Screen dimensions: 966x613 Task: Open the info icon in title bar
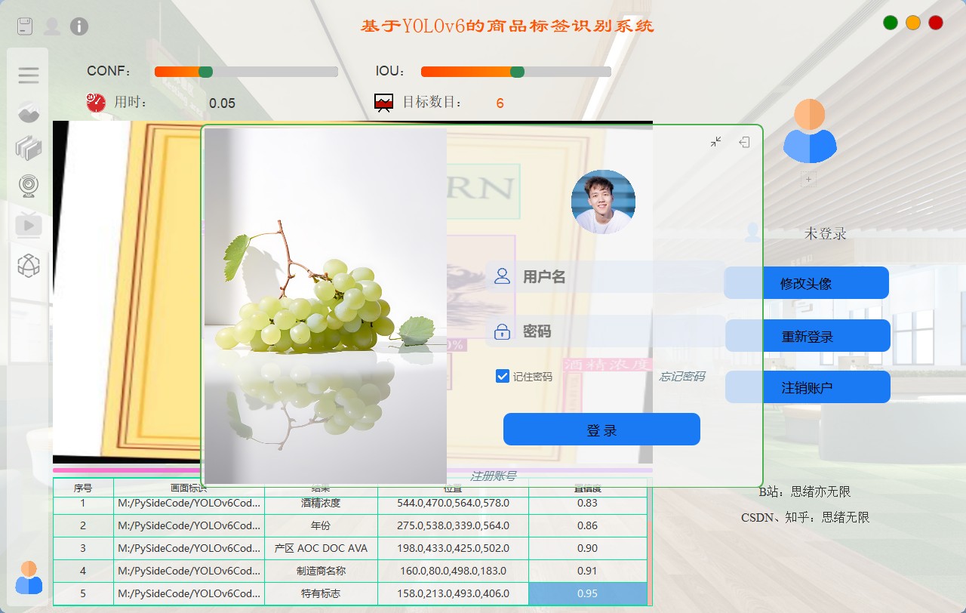[79, 26]
